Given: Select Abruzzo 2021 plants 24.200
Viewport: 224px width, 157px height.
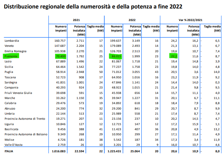Looking at the screenshot, I should tap(61, 109).
